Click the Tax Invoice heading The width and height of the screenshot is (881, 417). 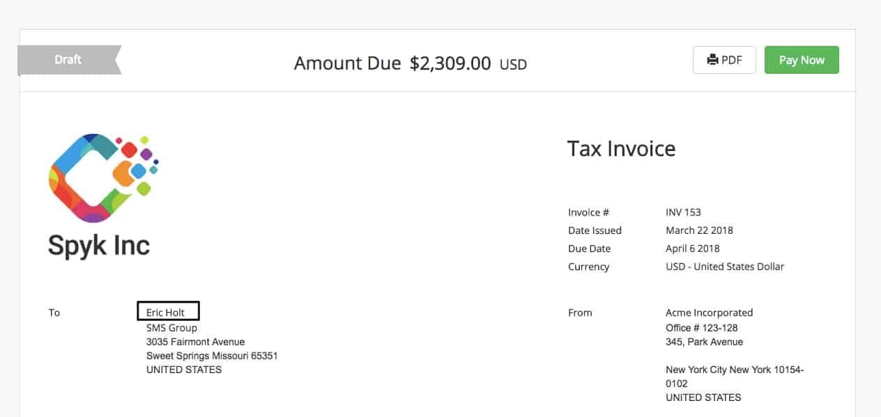(x=621, y=148)
